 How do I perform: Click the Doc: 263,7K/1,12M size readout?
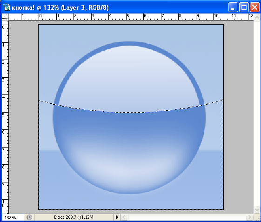pos(74,217)
